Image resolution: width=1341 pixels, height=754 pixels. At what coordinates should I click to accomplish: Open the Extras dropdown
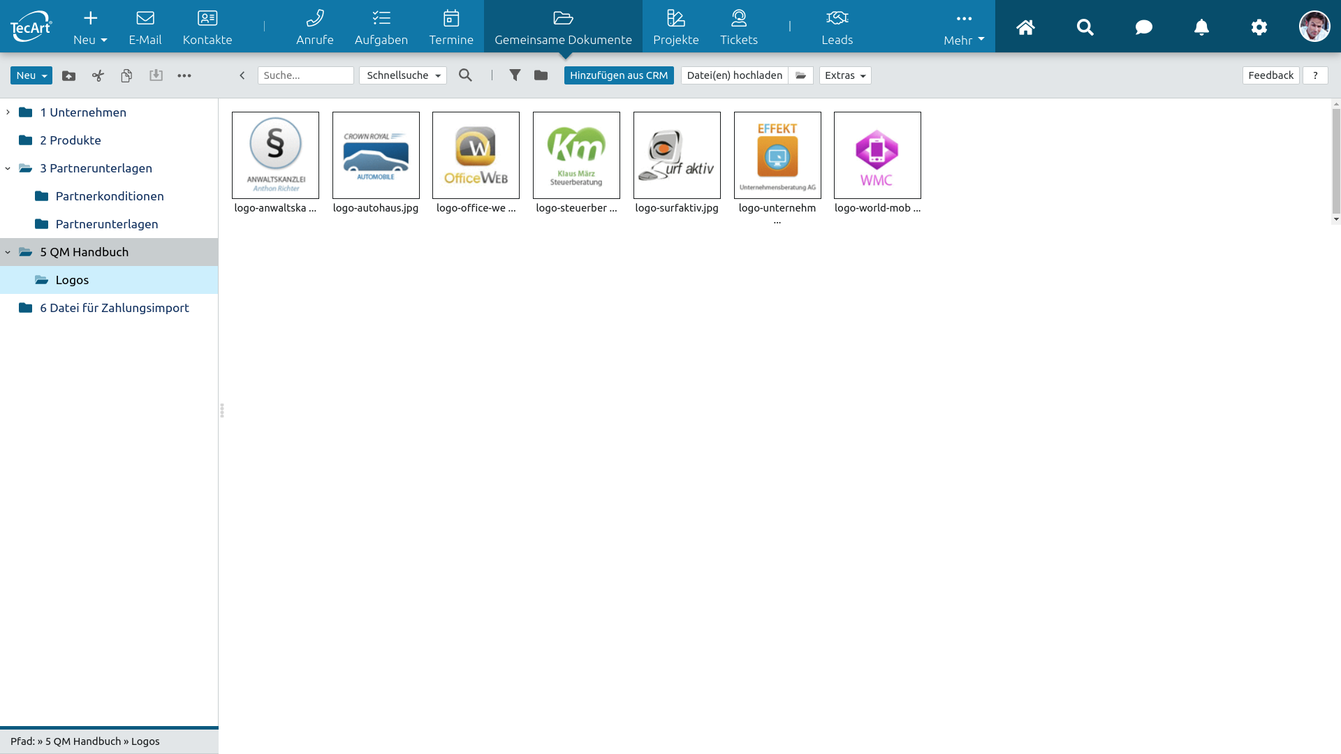click(x=844, y=75)
